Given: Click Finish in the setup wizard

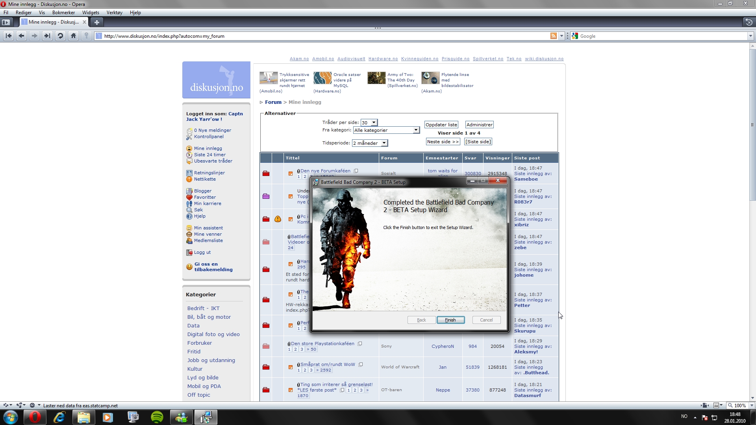Looking at the screenshot, I should pyautogui.click(x=450, y=320).
